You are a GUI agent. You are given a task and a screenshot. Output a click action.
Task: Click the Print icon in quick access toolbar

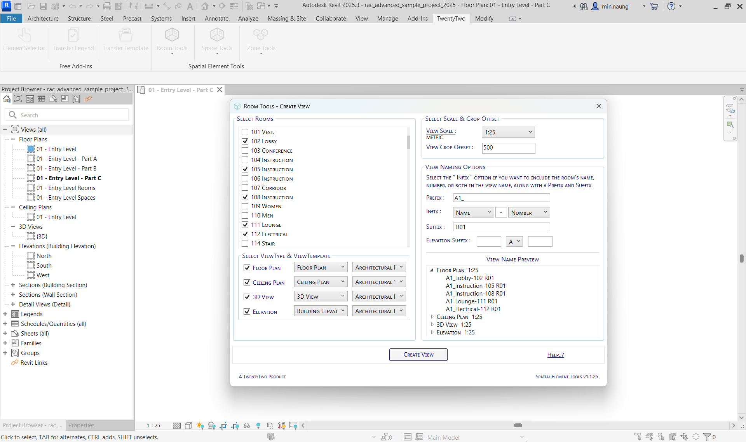pyautogui.click(x=107, y=6)
